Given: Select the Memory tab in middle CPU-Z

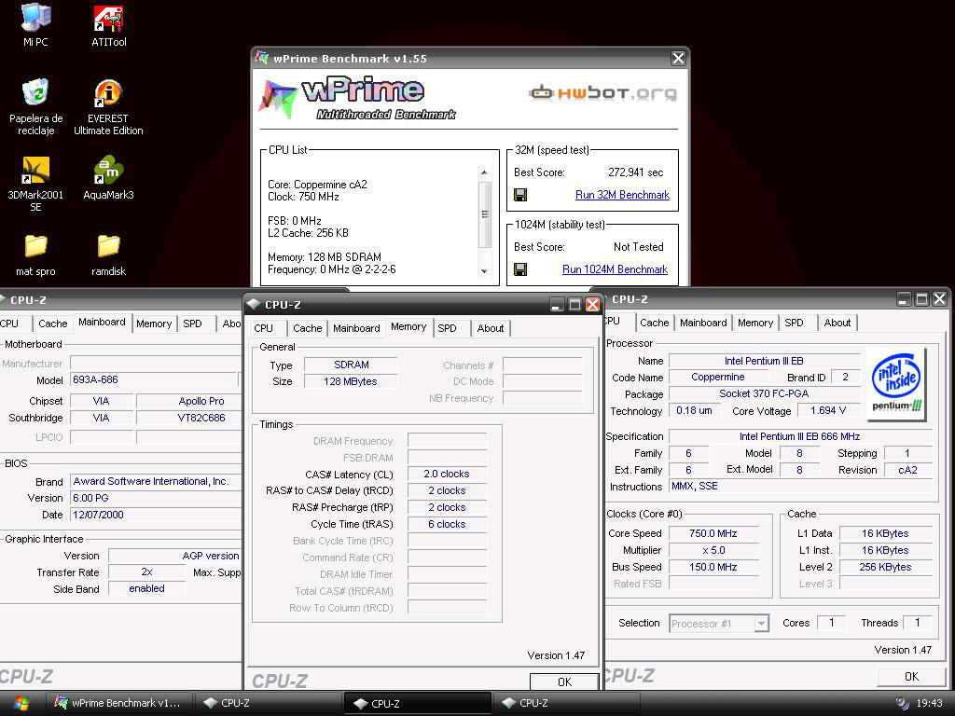Looking at the screenshot, I should point(408,327).
